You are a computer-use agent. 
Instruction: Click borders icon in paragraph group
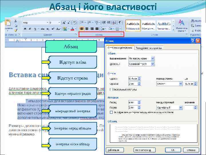pos(117,29)
